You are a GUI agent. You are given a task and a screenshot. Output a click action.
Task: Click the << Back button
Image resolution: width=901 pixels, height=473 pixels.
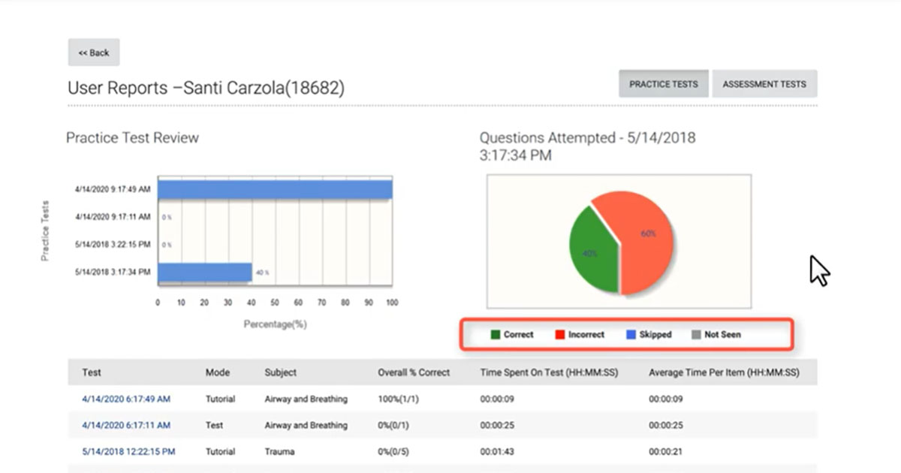pyautogui.click(x=94, y=53)
